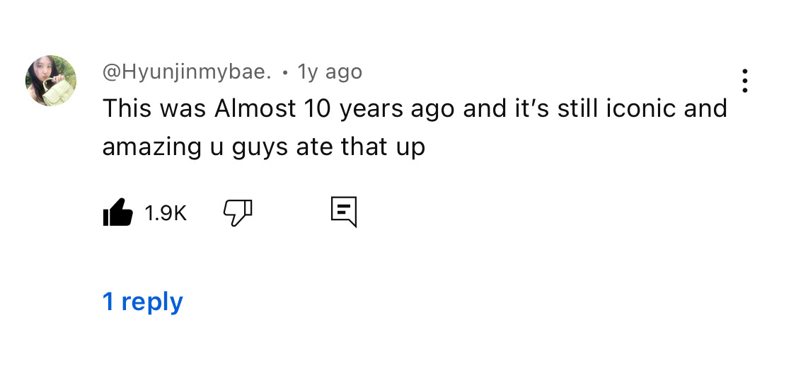Click the second line "amazing u guys ate that up"
The image size is (796, 376).
263,147
